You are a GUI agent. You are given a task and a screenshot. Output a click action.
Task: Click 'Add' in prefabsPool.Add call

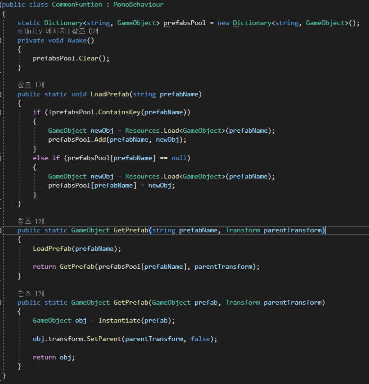(100, 140)
